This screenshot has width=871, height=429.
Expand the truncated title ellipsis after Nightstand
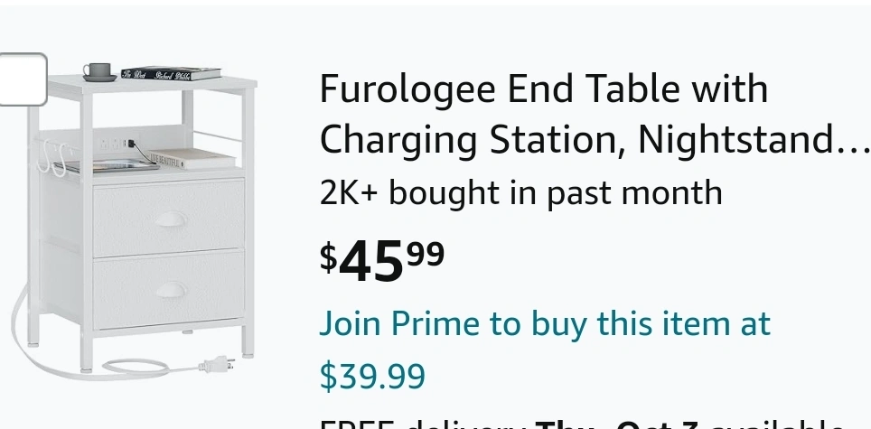tap(855, 140)
